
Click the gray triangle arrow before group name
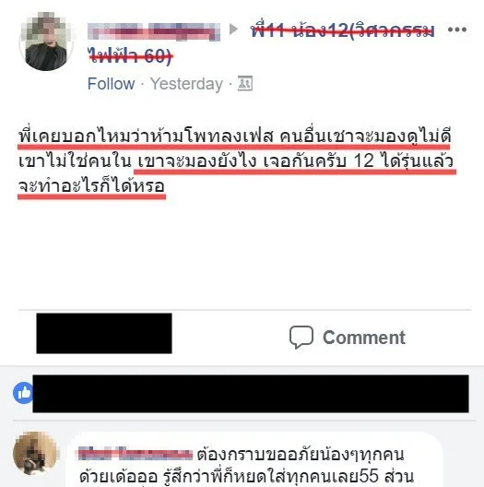coord(234,30)
